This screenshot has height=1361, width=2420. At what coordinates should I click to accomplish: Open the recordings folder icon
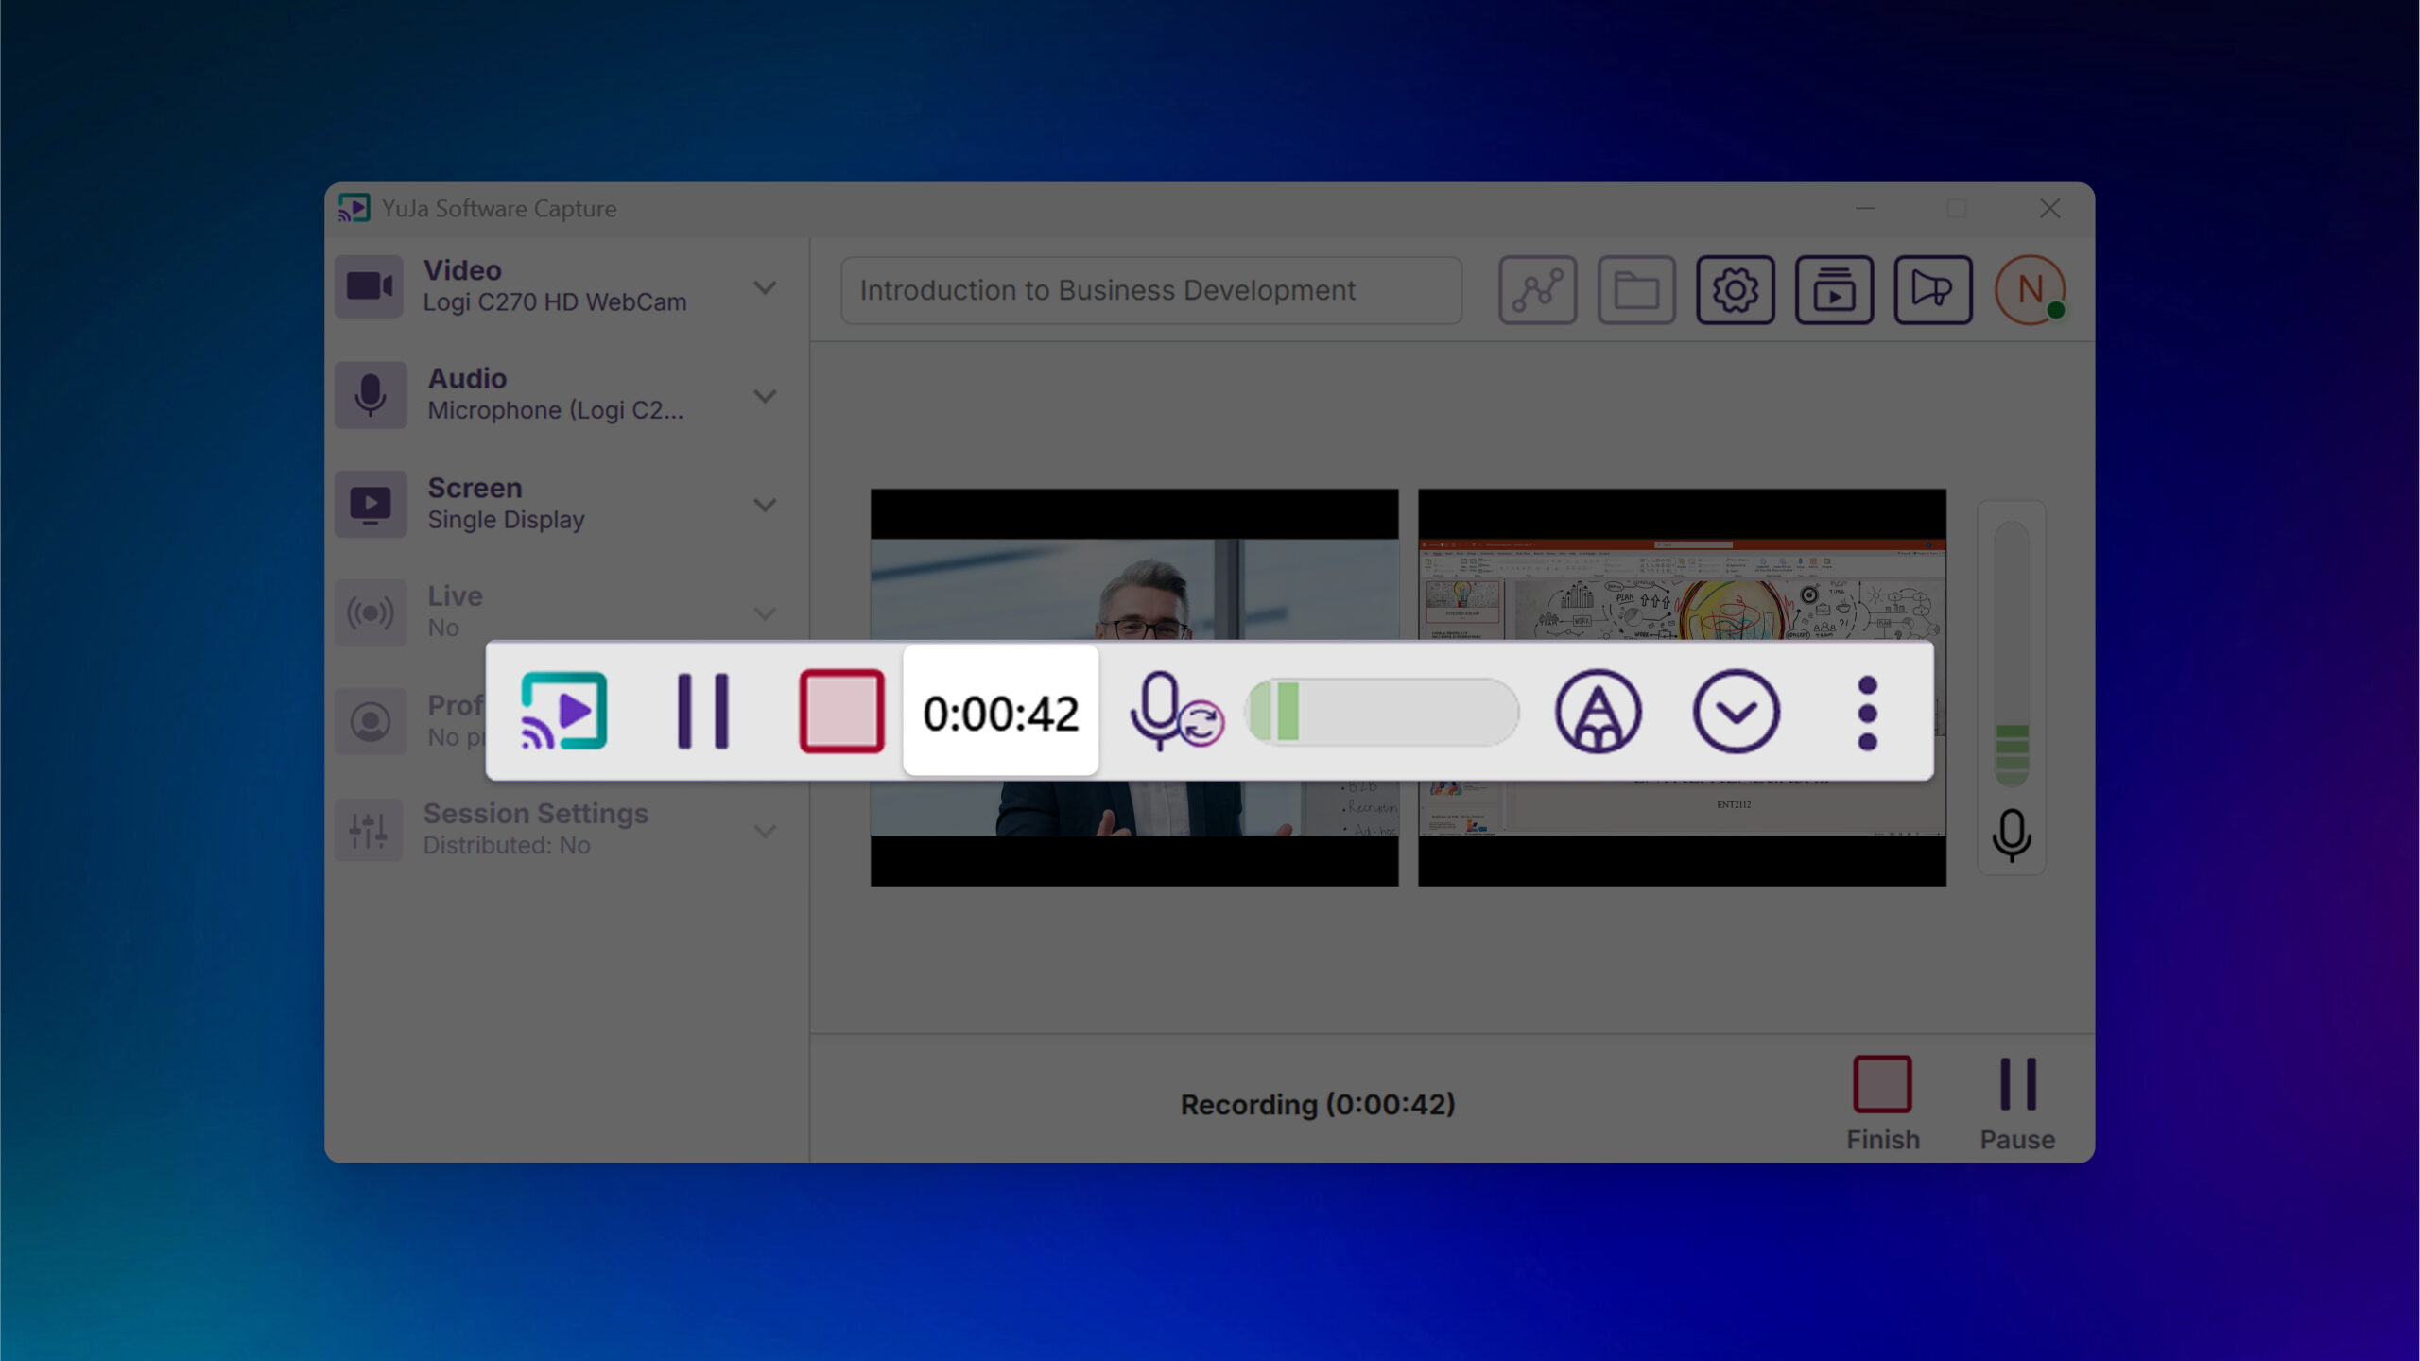coord(1636,289)
